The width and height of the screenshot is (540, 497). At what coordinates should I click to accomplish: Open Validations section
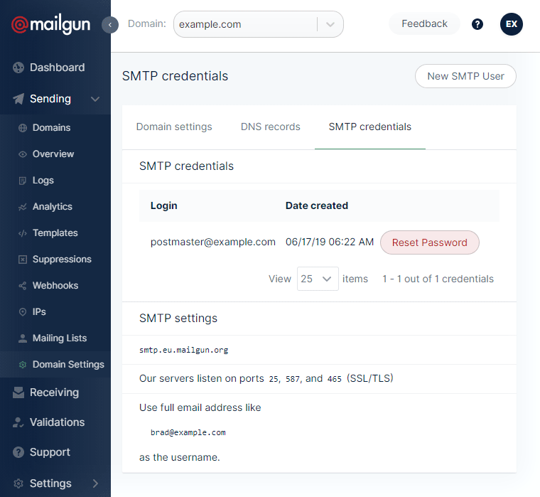[57, 422]
